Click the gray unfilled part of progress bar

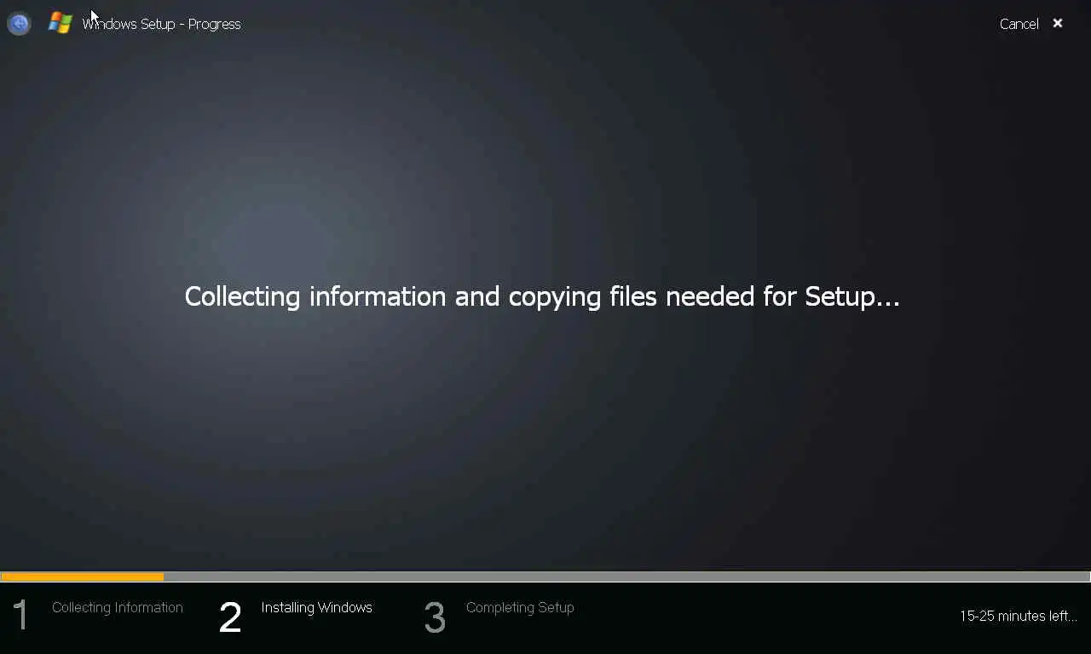point(626,577)
